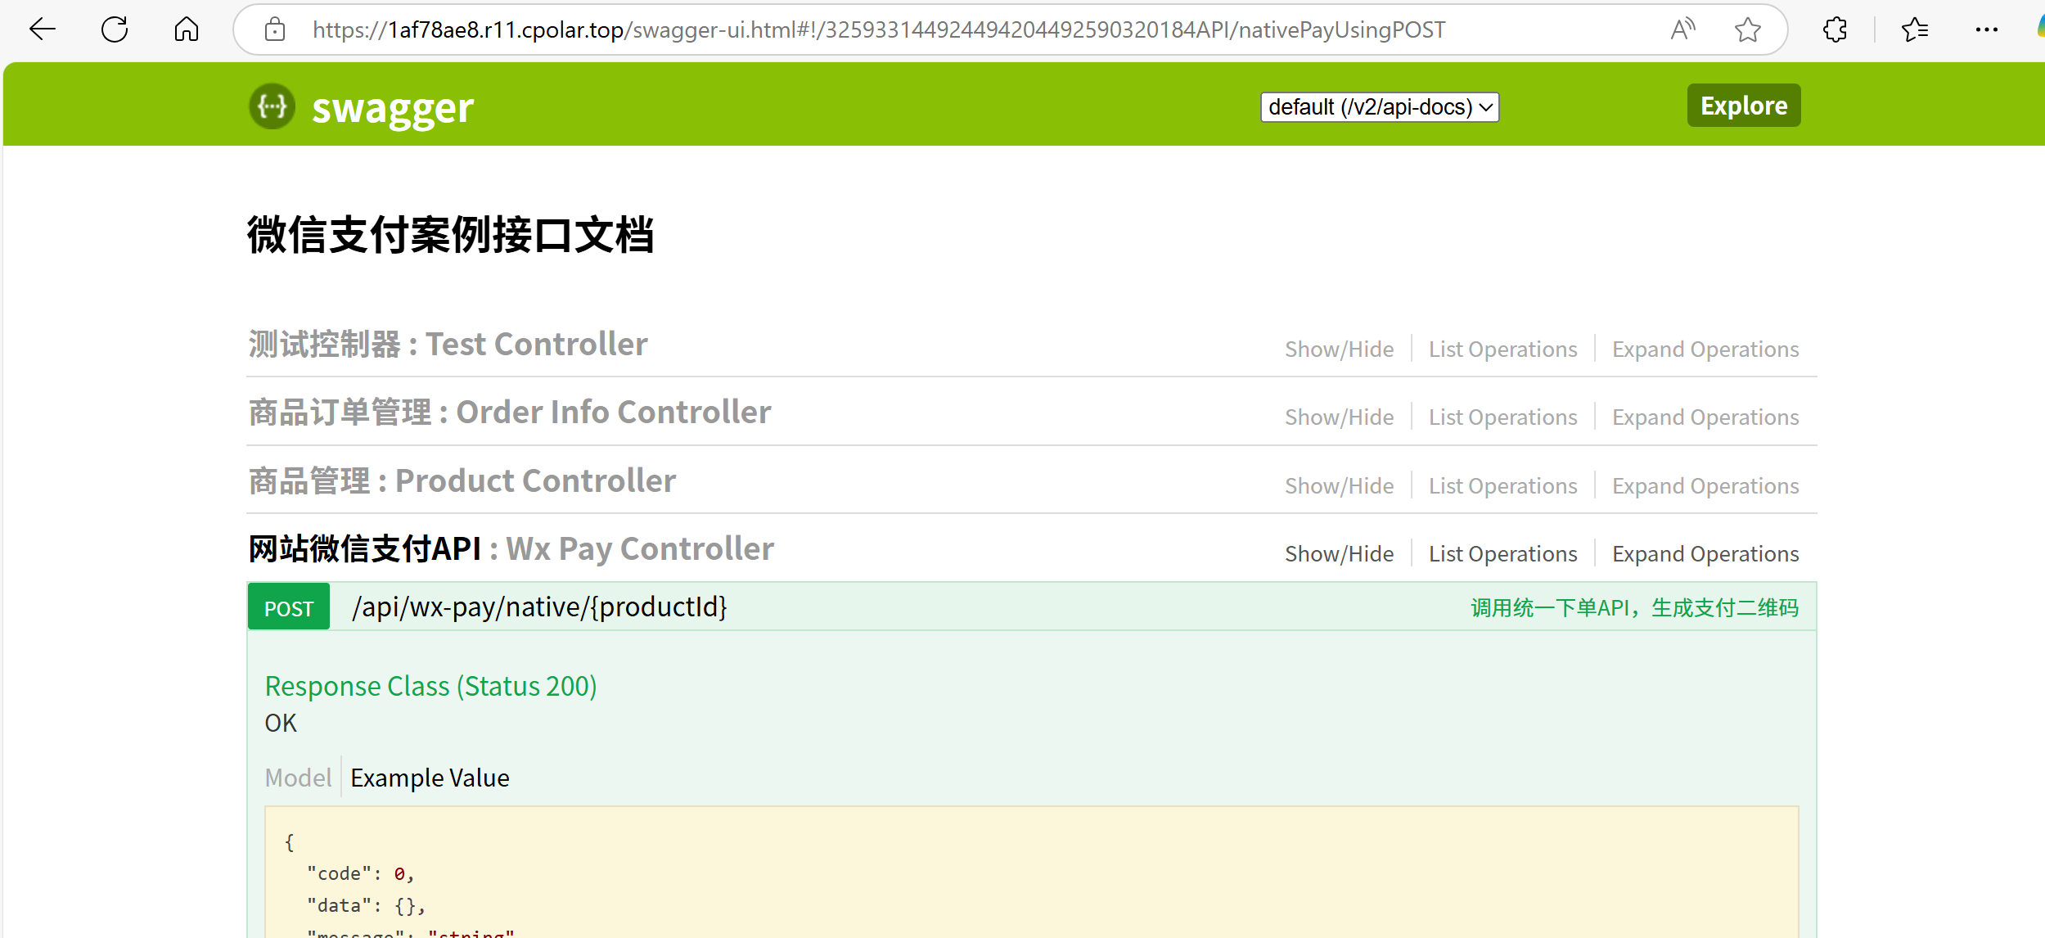The image size is (2045, 938).
Task: Open the browser extensions puzzle icon
Action: [1836, 30]
